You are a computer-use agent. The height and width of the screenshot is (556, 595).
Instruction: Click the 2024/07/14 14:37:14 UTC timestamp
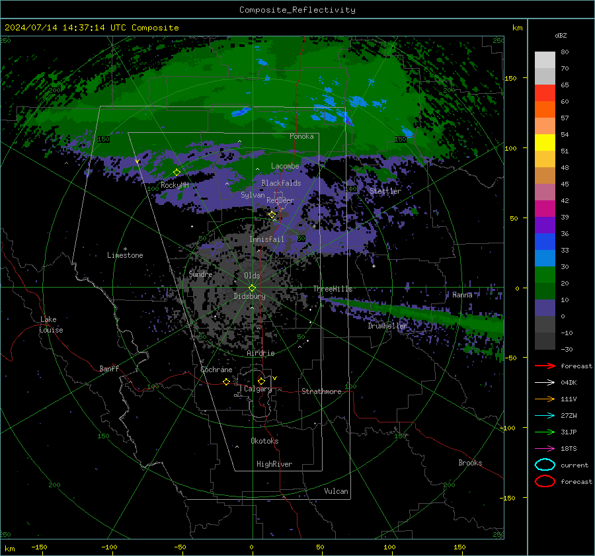point(92,28)
